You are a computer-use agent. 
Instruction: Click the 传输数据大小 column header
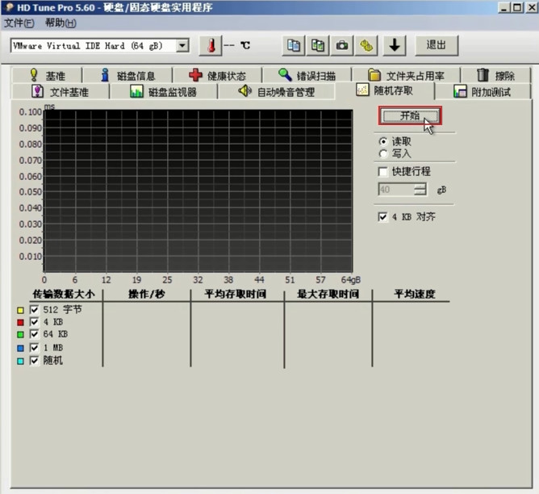click(x=64, y=294)
